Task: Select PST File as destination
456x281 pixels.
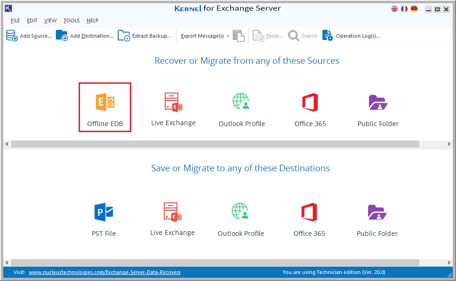Action: [104, 220]
